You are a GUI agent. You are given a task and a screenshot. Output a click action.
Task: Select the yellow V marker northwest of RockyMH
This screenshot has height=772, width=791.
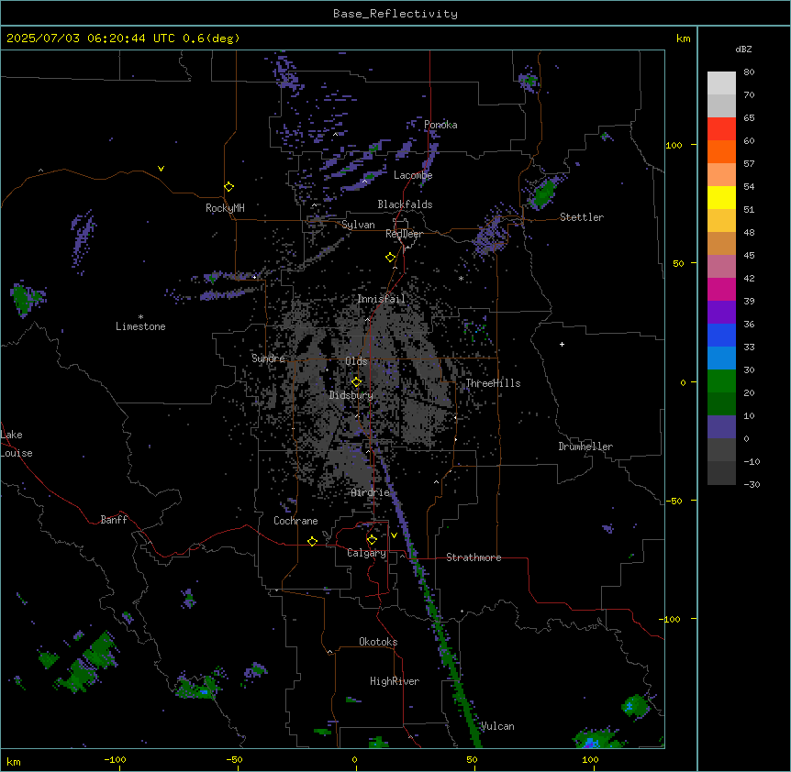point(161,169)
